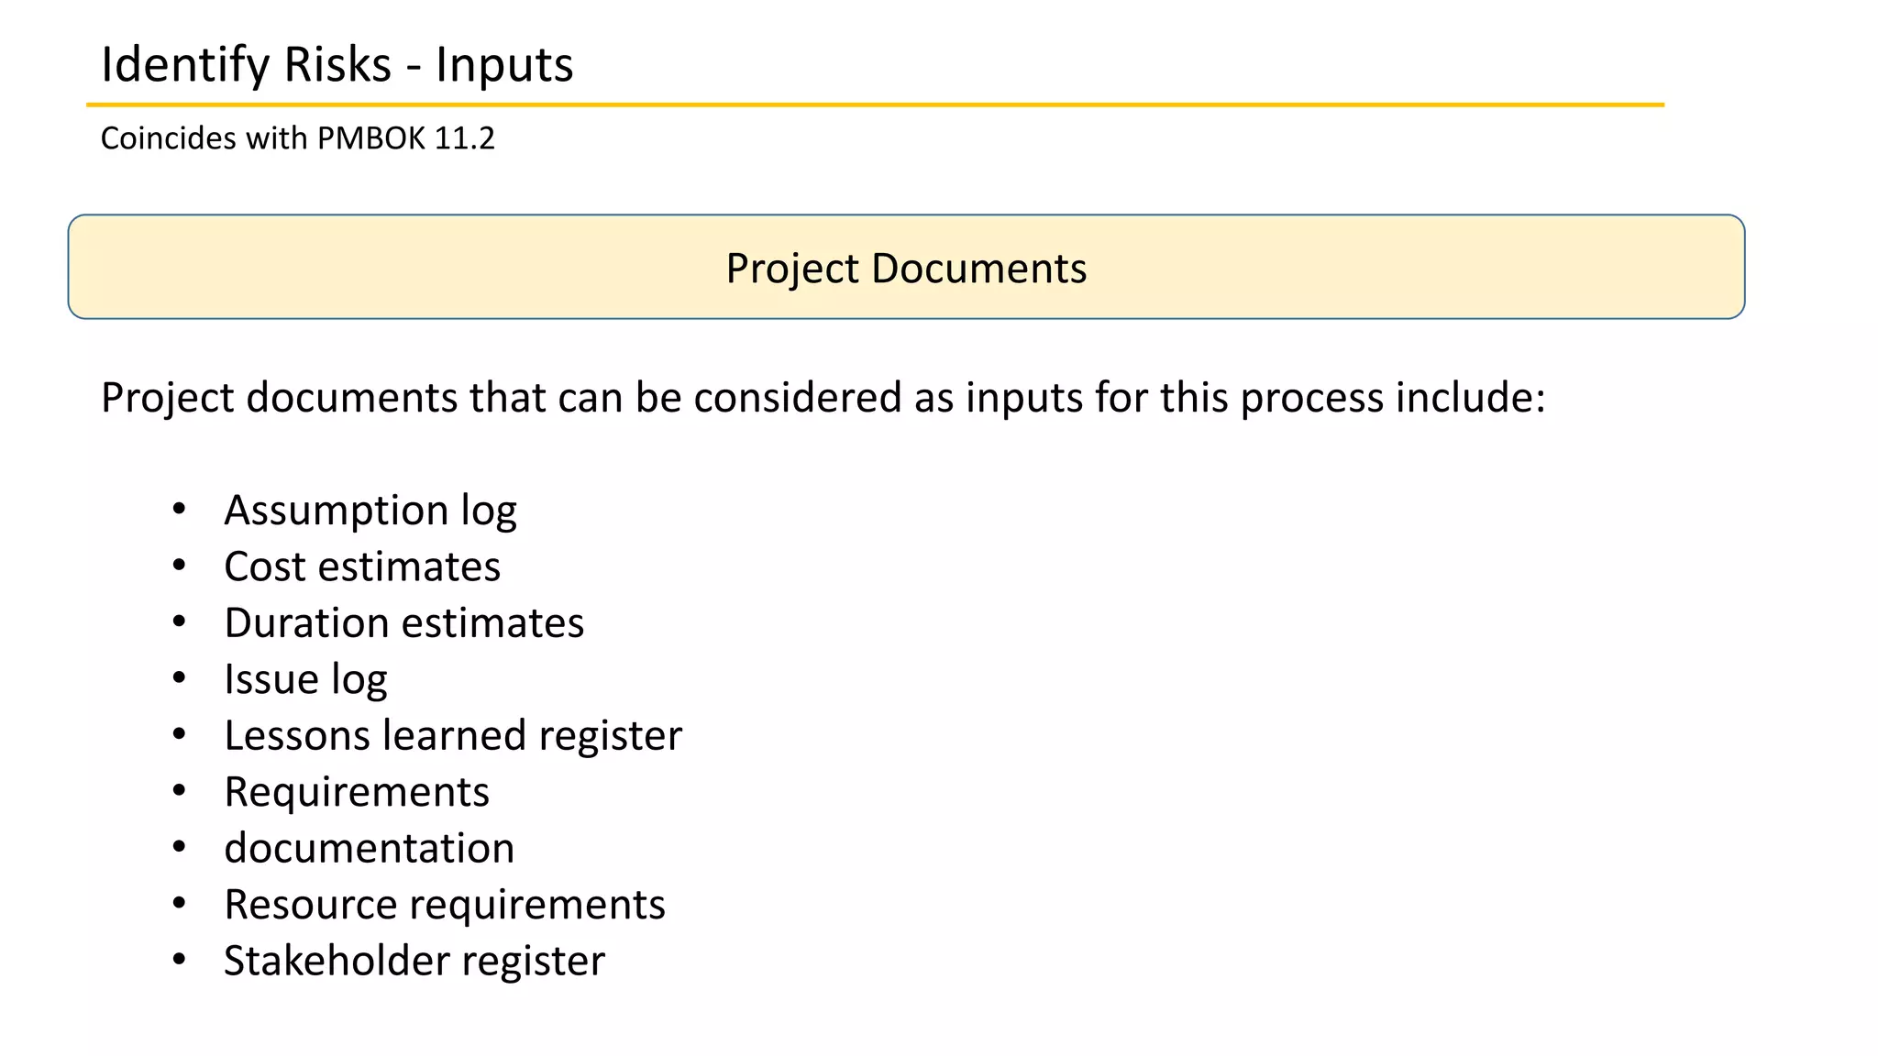Click the bullet dot before Cost estimates
Viewport: 1878px width, 1056px height.
[x=179, y=566]
